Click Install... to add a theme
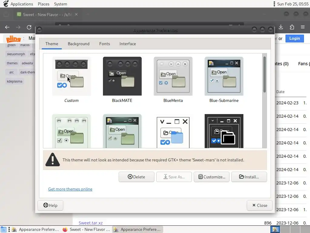The height and width of the screenshot is (233, 310). (x=249, y=177)
